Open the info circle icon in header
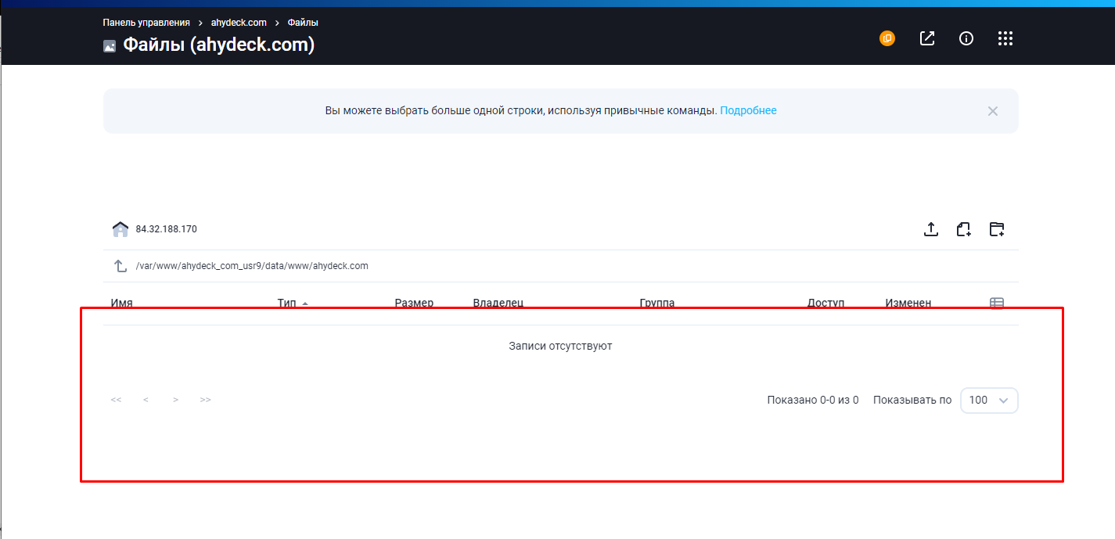 pyautogui.click(x=966, y=38)
